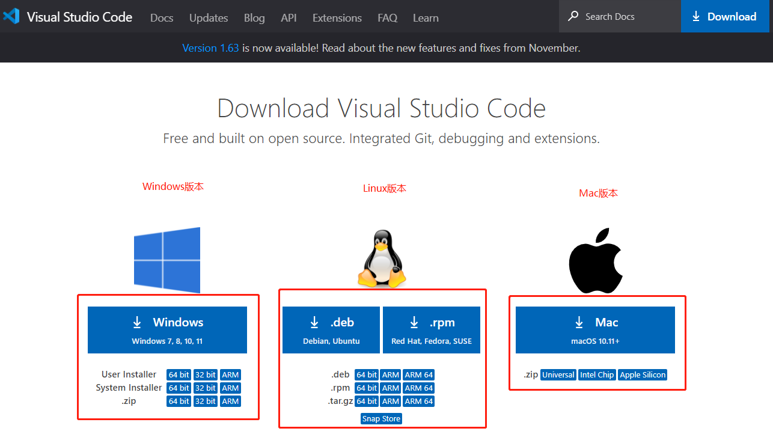Open the Docs menu item
Viewport: 773px width, 446px height.
162,17
